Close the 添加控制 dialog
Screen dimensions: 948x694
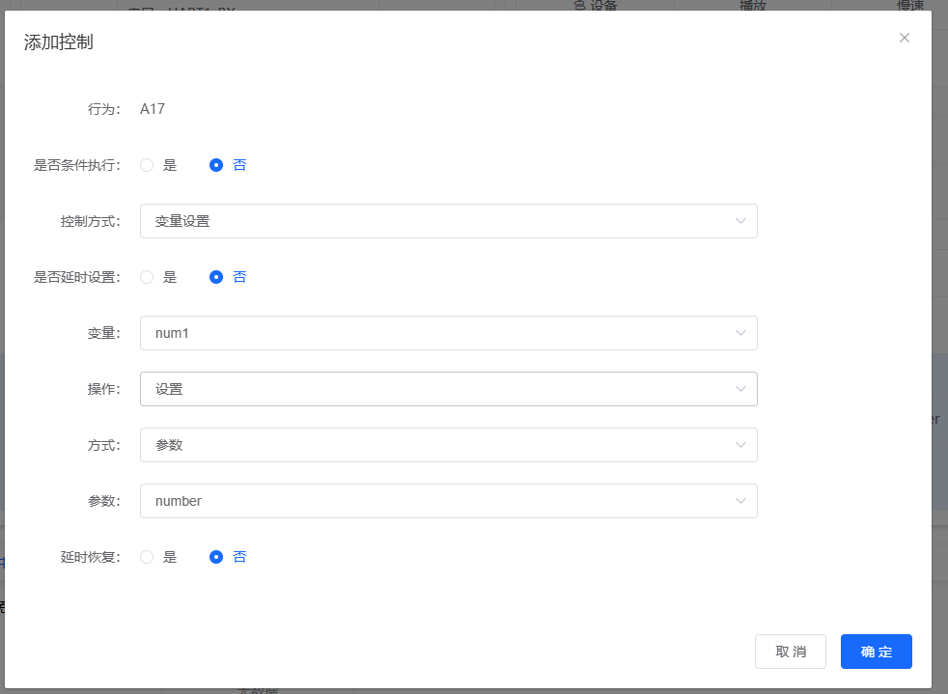pos(905,38)
